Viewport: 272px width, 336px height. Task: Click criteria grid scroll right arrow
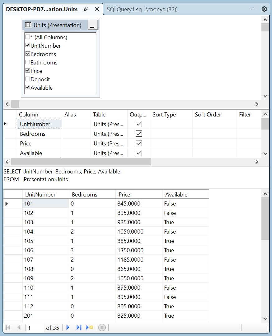point(257,162)
